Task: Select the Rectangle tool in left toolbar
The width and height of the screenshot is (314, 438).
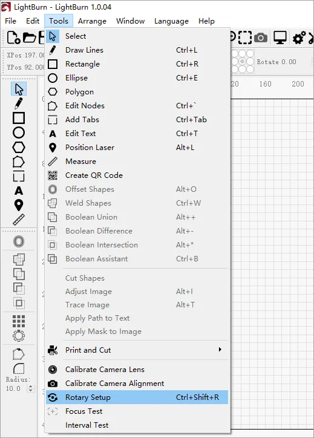Action: tap(19, 118)
